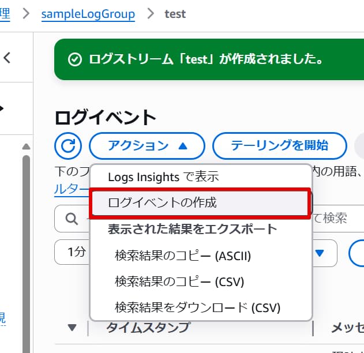Viewport: 364px width, 353px height.
Task: Click the refresh log events icon
Action: [x=68, y=145]
